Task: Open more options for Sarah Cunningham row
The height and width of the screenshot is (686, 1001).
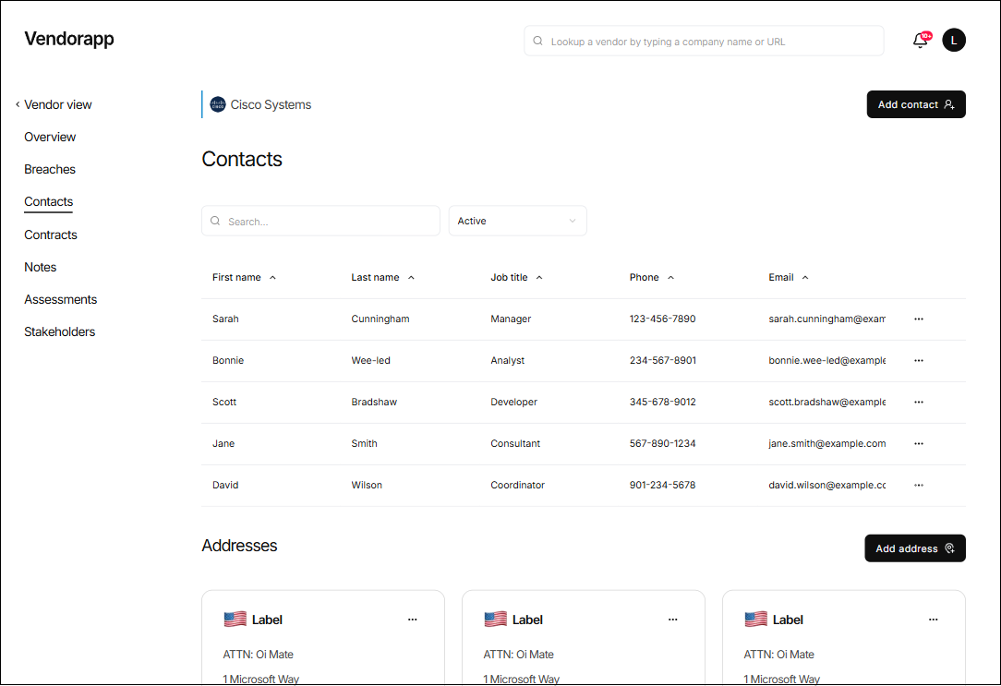Action: tap(919, 319)
